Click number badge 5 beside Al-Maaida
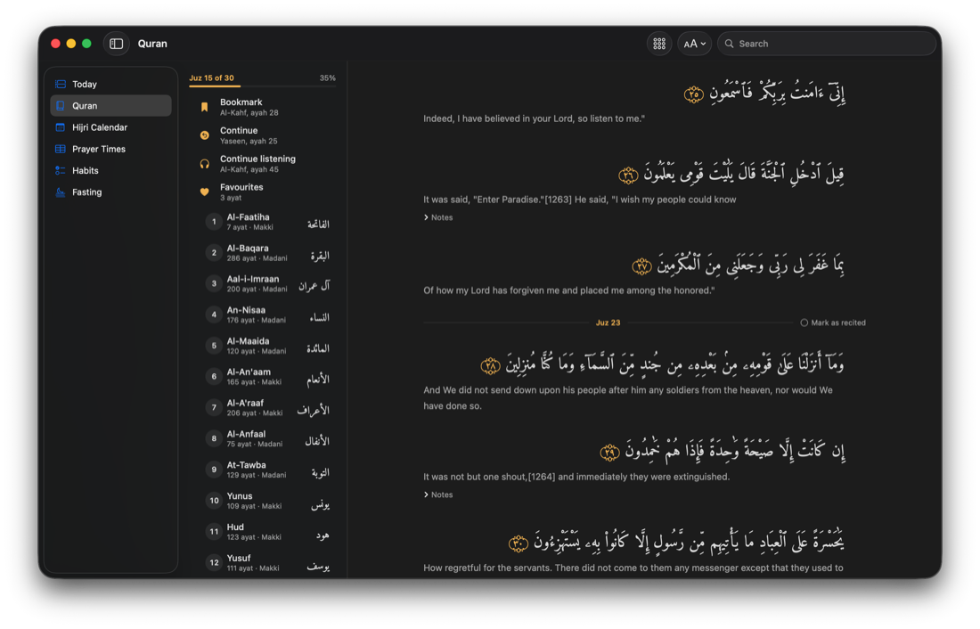This screenshot has width=980, height=629. tap(214, 346)
